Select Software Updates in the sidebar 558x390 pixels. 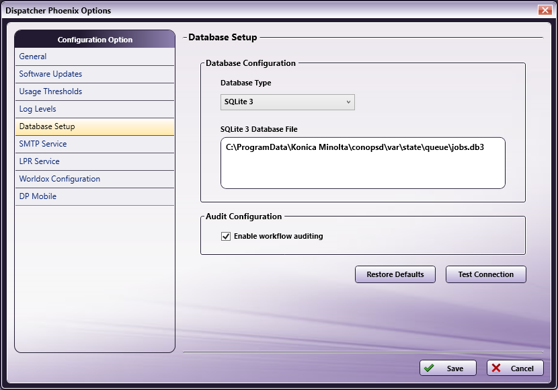pos(95,74)
